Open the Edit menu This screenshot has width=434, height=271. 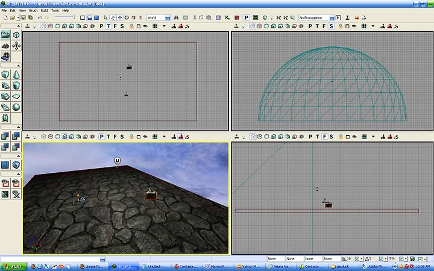[x=13, y=10]
